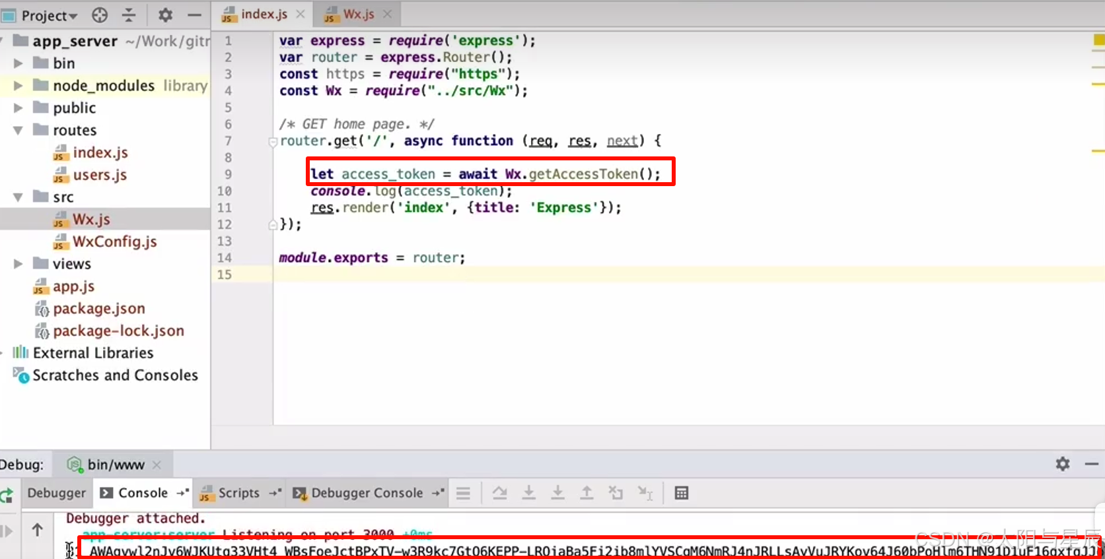Click show execution point icon

(463, 493)
